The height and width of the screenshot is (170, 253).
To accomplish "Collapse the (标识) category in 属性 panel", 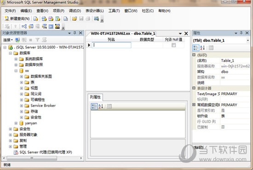I will click(194, 55).
